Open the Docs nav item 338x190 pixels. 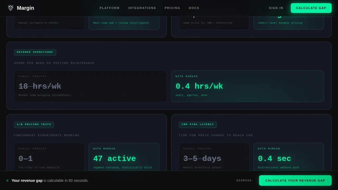pos(194,8)
